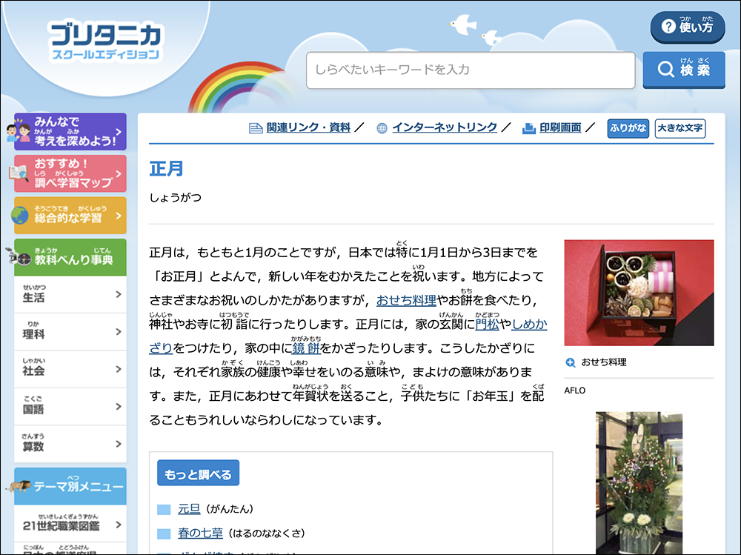Click the しょうがつ reading text

tap(176, 198)
